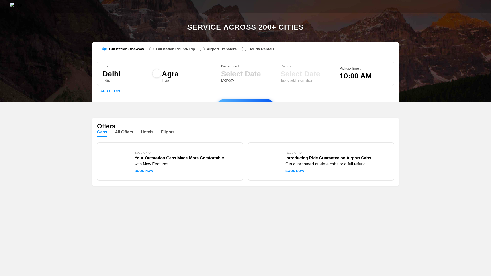Open Outstation Cabs Made More Comfortable offer
Screen dimensions: 491x276
click(x=170, y=162)
